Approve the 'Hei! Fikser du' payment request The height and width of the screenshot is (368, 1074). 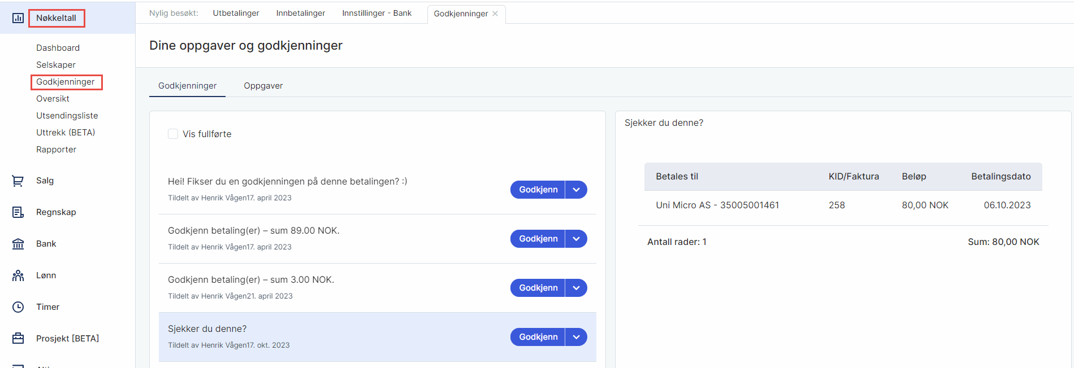point(538,190)
